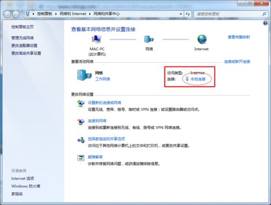
Task: Open the 本地连接 connection link
Action: click(198, 79)
